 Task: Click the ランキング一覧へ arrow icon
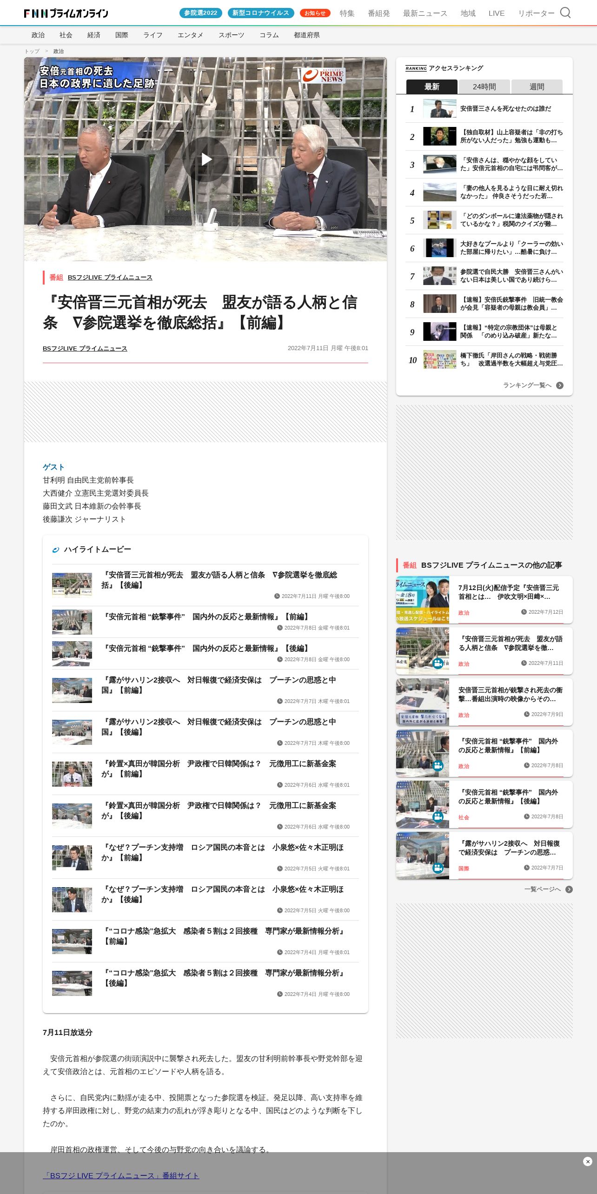560,385
